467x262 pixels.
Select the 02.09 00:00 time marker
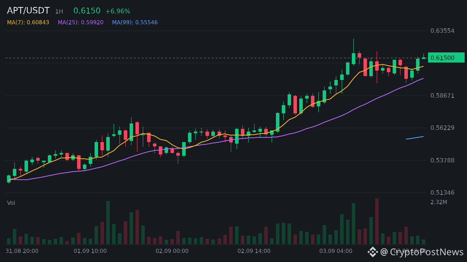coord(172,251)
